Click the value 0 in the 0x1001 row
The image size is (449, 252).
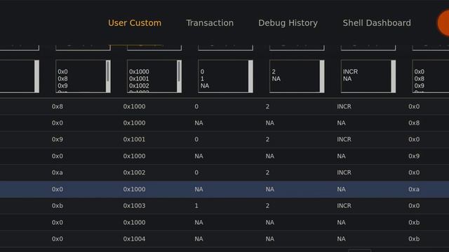pos(196,139)
